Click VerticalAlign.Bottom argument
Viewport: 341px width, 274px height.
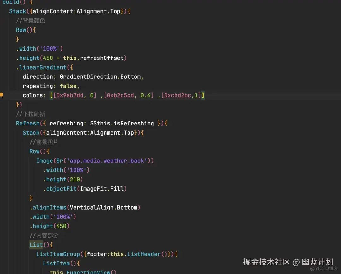coord(104,208)
